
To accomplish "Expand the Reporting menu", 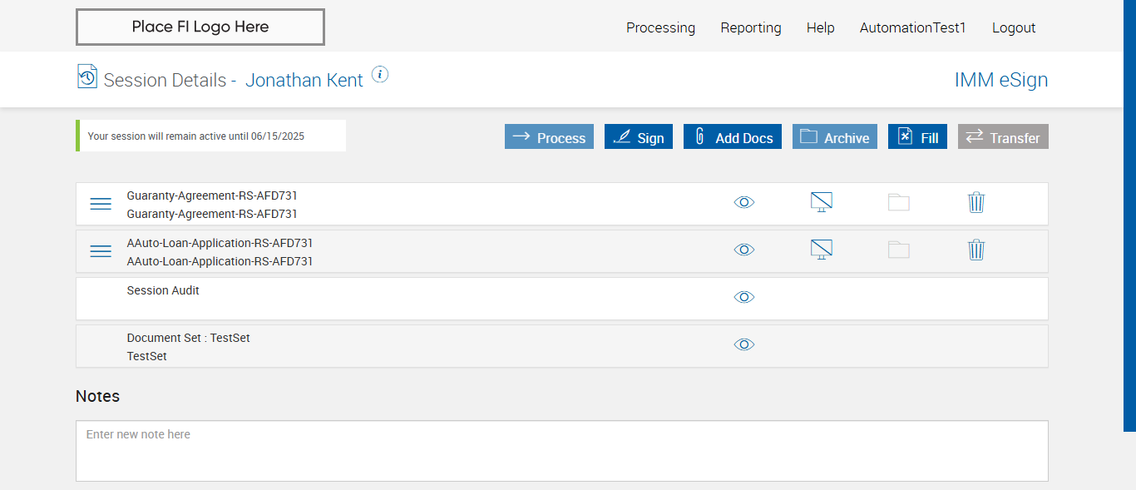I will (x=751, y=27).
